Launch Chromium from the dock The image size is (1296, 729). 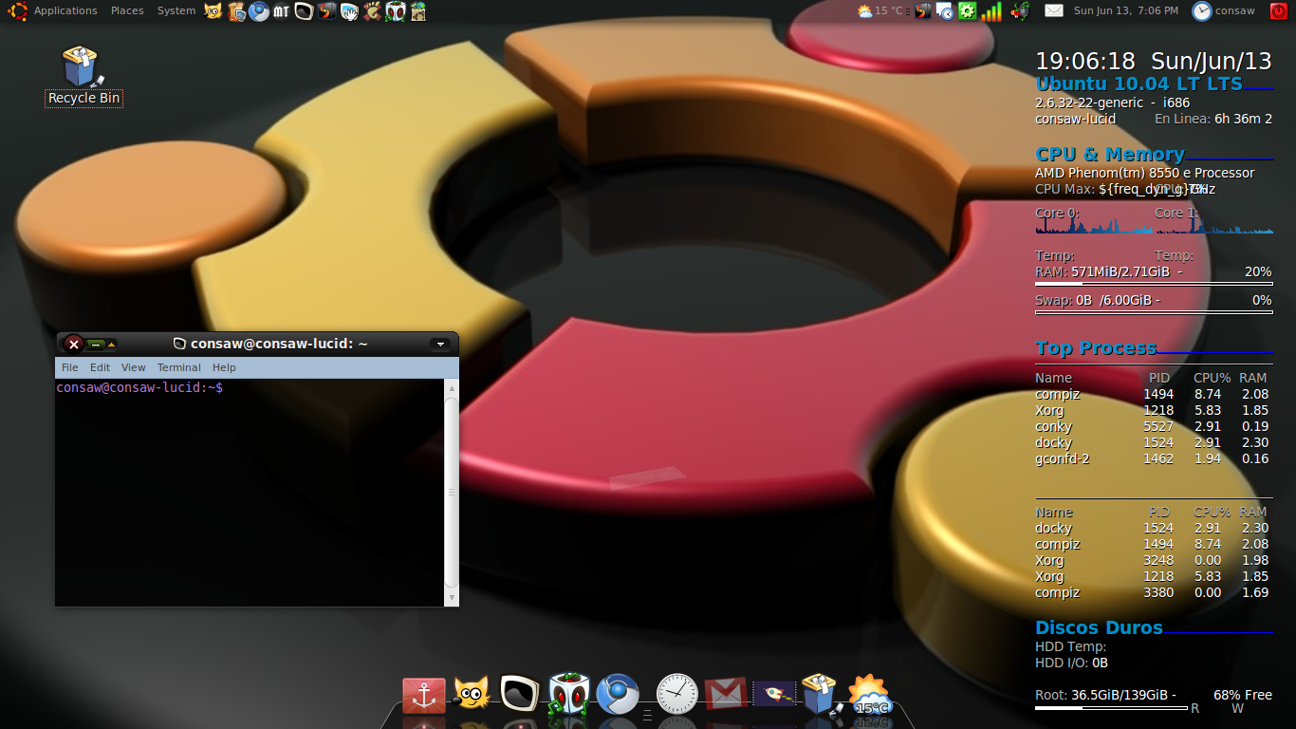point(618,695)
